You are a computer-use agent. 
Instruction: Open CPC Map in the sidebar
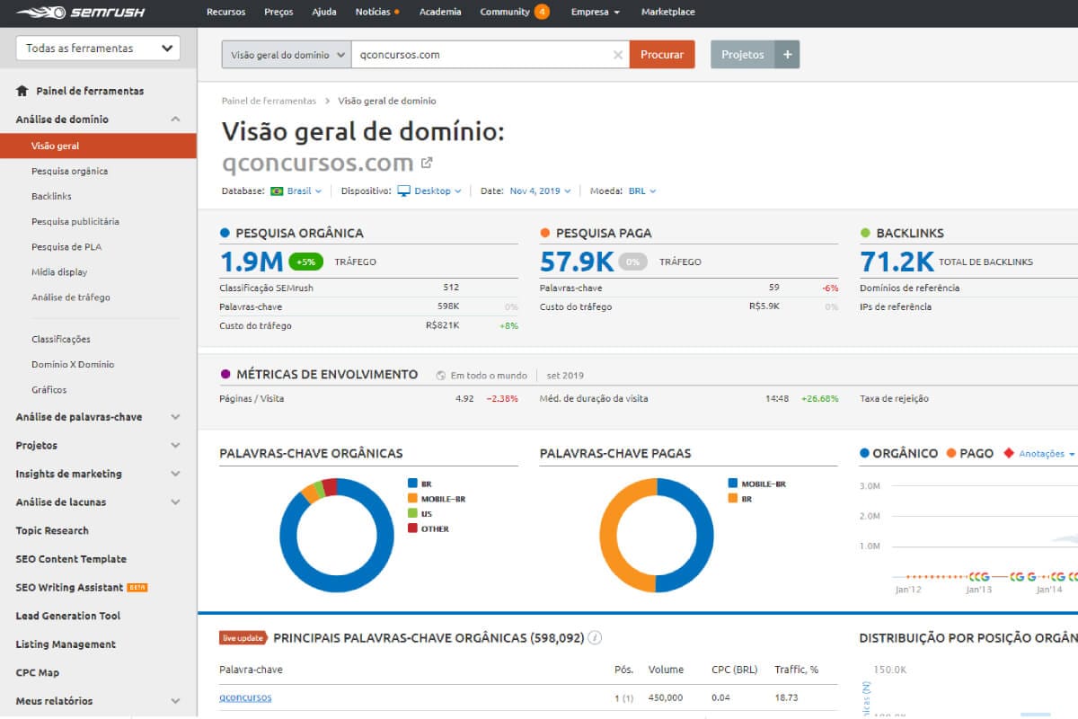coord(37,672)
